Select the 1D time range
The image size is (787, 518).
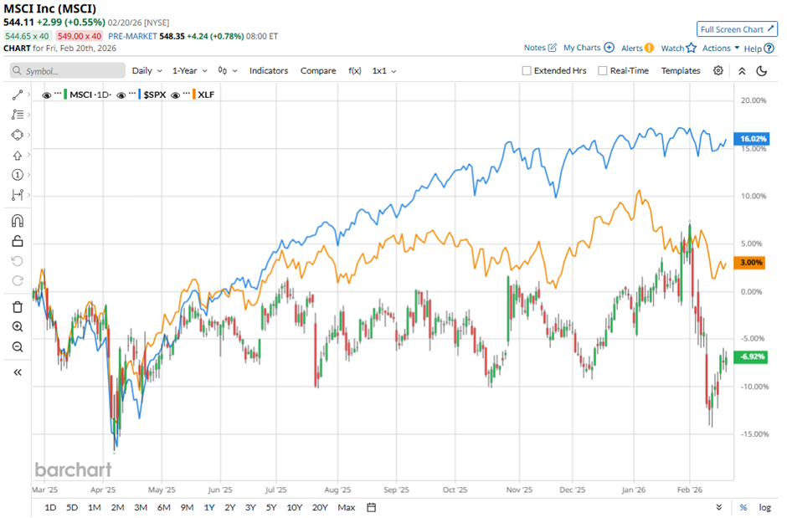[50, 507]
